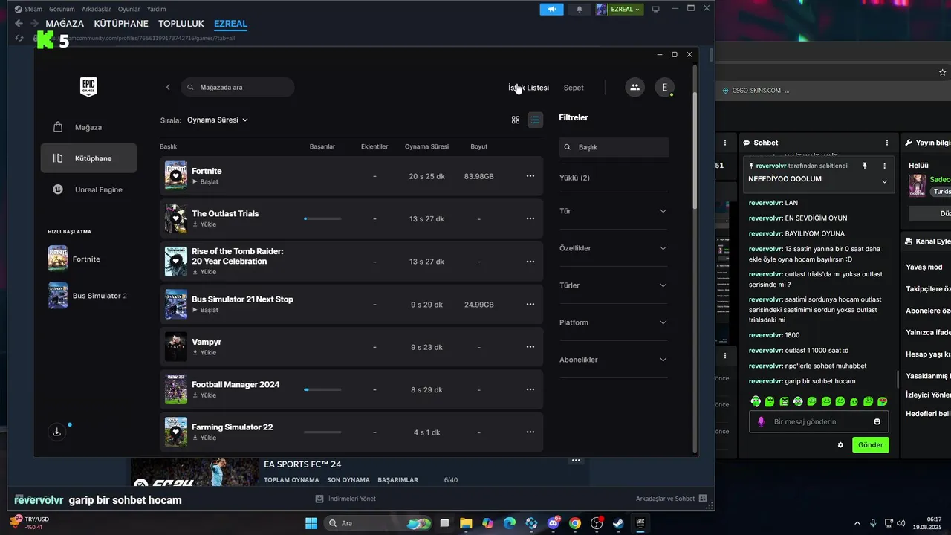The width and height of the screenshot is (951, 535).
Task: Open Sepet in the Epic header
Action: [574, 88]
